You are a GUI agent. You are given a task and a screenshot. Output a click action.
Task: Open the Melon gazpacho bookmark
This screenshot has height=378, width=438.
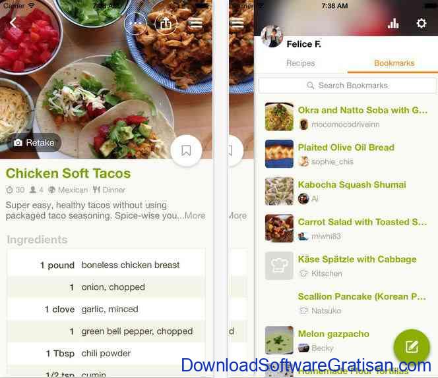click(x=334, y=334)
